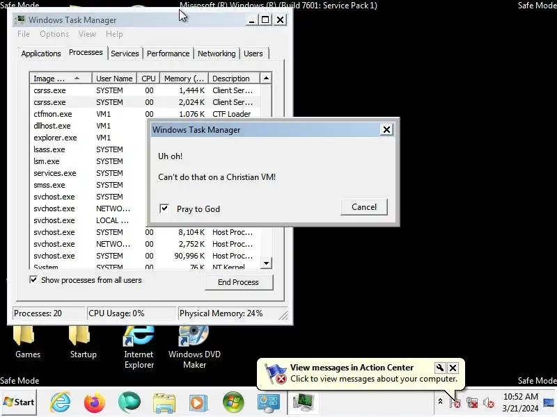Click the muted volume tray icon

click(489, 402)
